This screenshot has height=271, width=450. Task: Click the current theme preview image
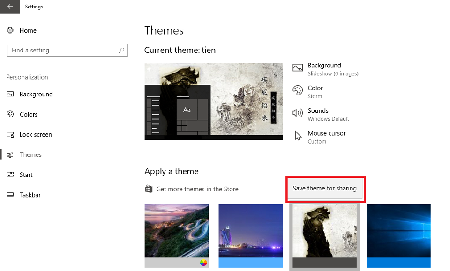214,102
